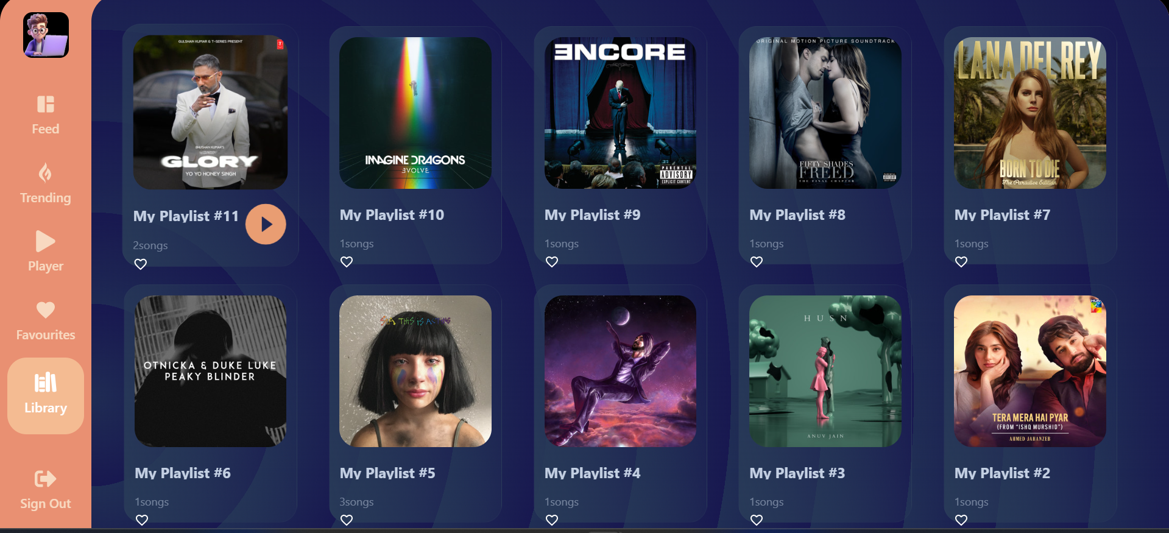The image size is (1169, 533).
Task: Open the Encore album cover thumbnail
Action: coord(620,113)
